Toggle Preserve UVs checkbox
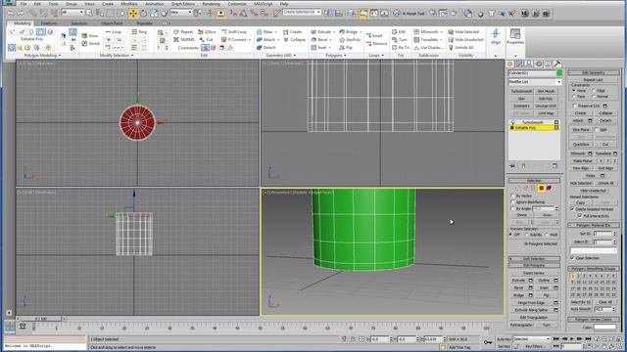Screen dimensions: 627x352 click(x=574, y=106)
